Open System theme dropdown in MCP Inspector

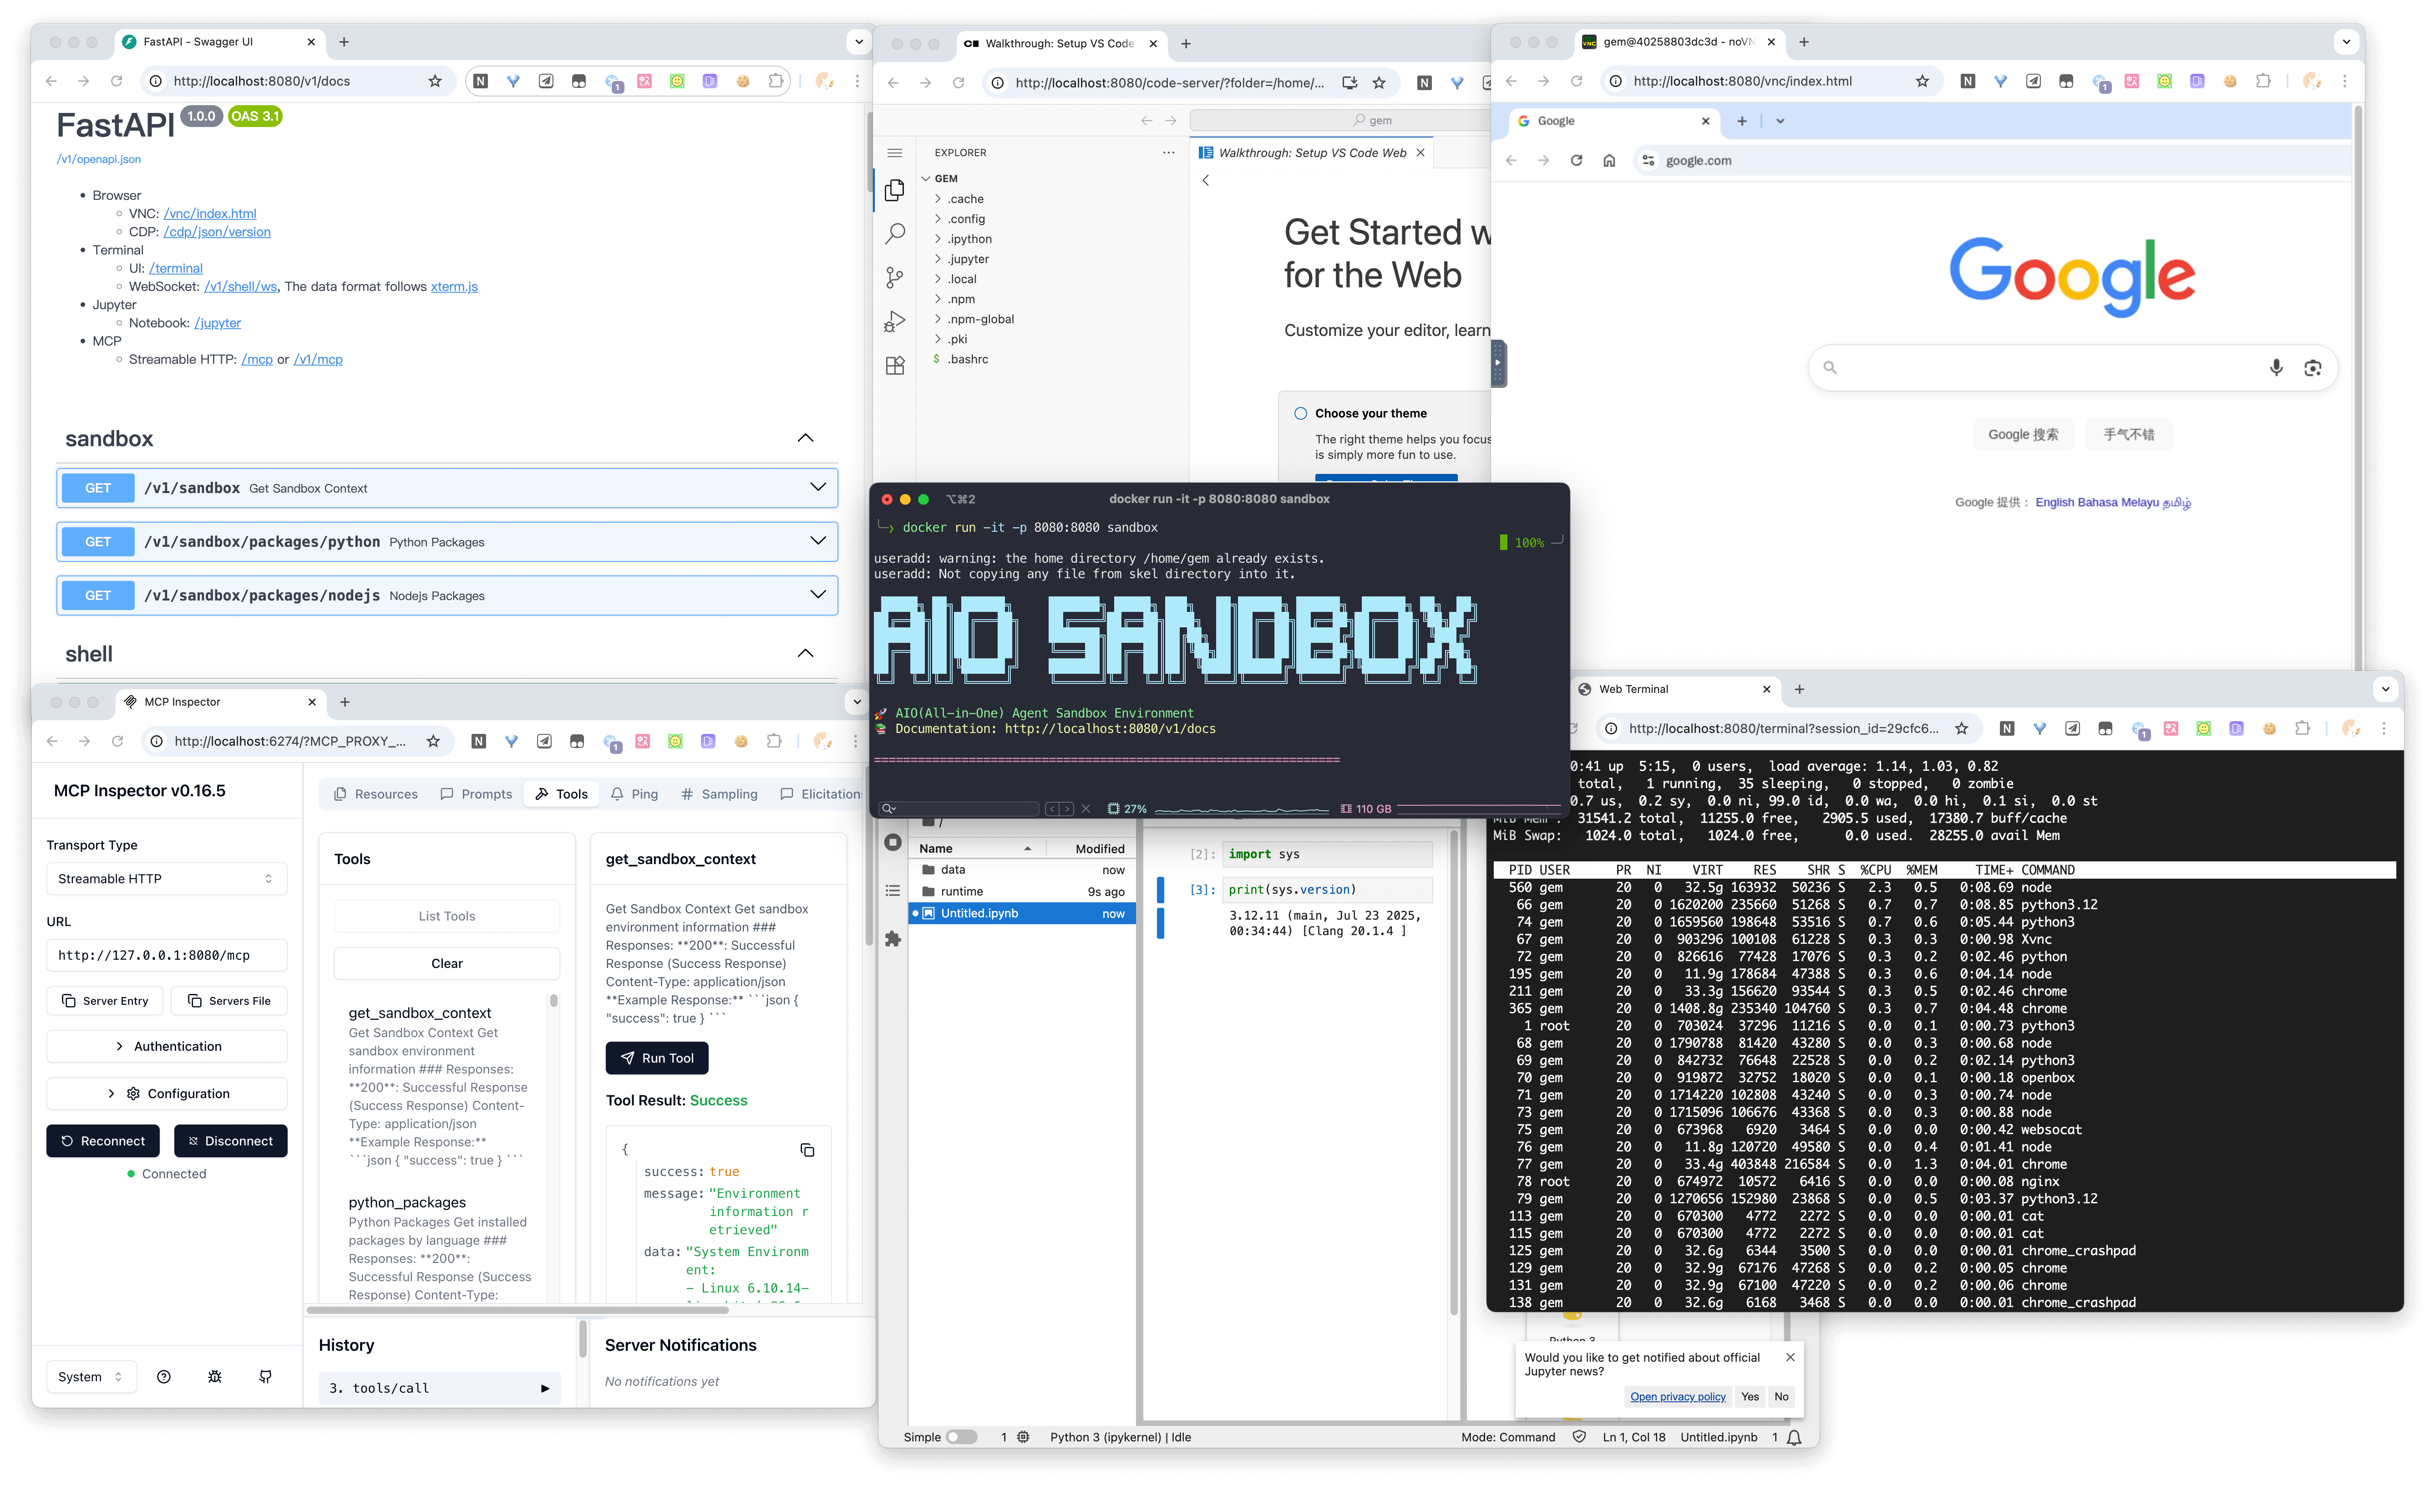point(91,1376)
